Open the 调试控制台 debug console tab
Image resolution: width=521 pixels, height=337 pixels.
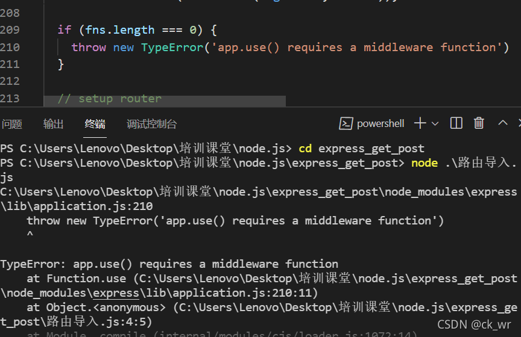click(151, 124)
